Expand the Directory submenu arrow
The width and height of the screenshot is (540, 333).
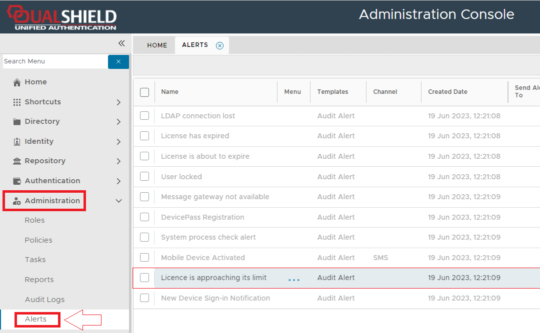pyautogui.click(x=118, y=122)
